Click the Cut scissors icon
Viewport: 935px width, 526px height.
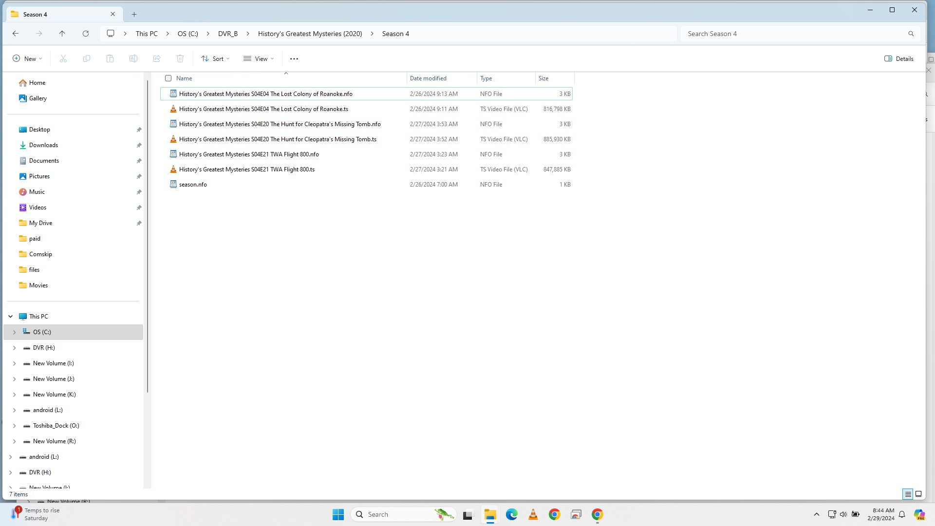(63, 58)
